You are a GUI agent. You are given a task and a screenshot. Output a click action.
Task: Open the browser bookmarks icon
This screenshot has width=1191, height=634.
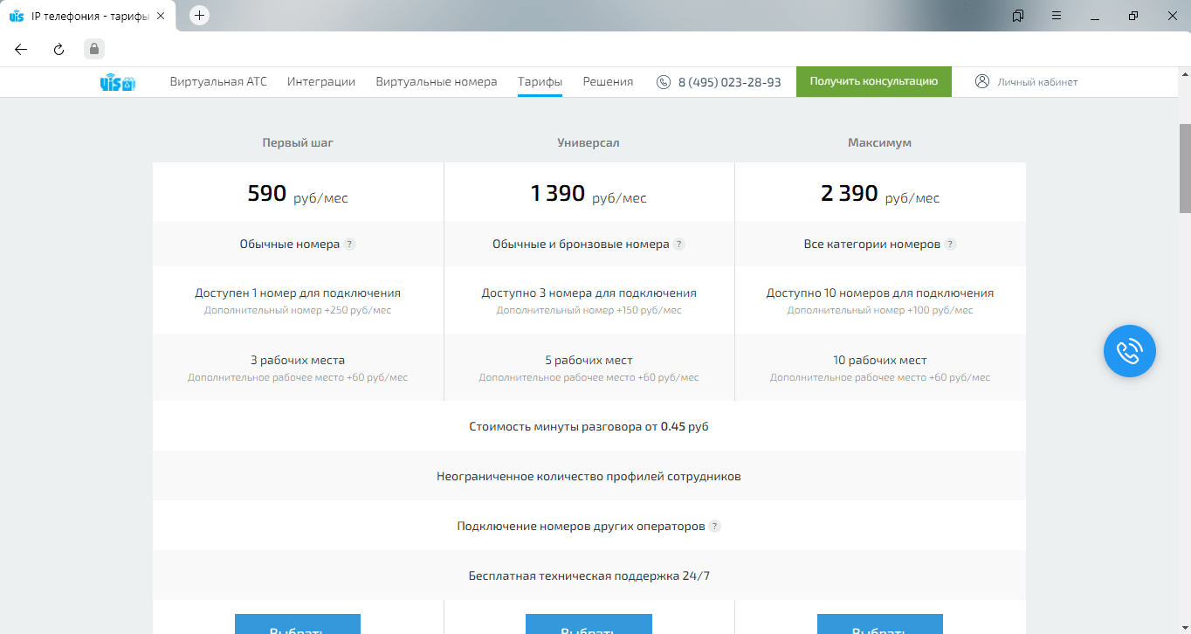[x=1018, y=16]
